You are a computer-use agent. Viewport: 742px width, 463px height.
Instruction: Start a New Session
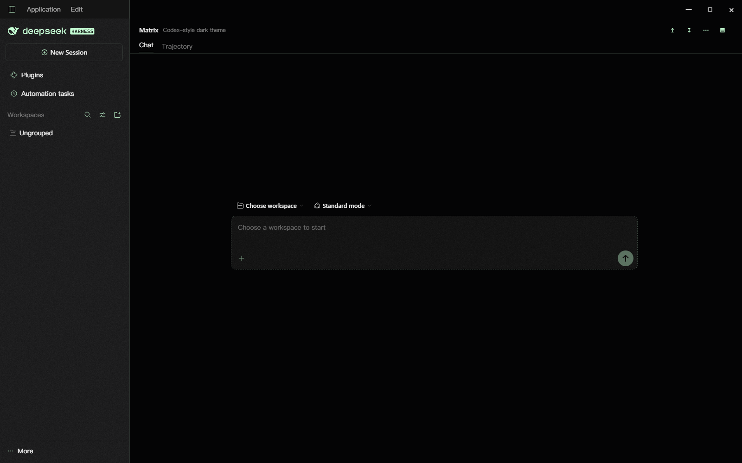[x=64, y=52]
